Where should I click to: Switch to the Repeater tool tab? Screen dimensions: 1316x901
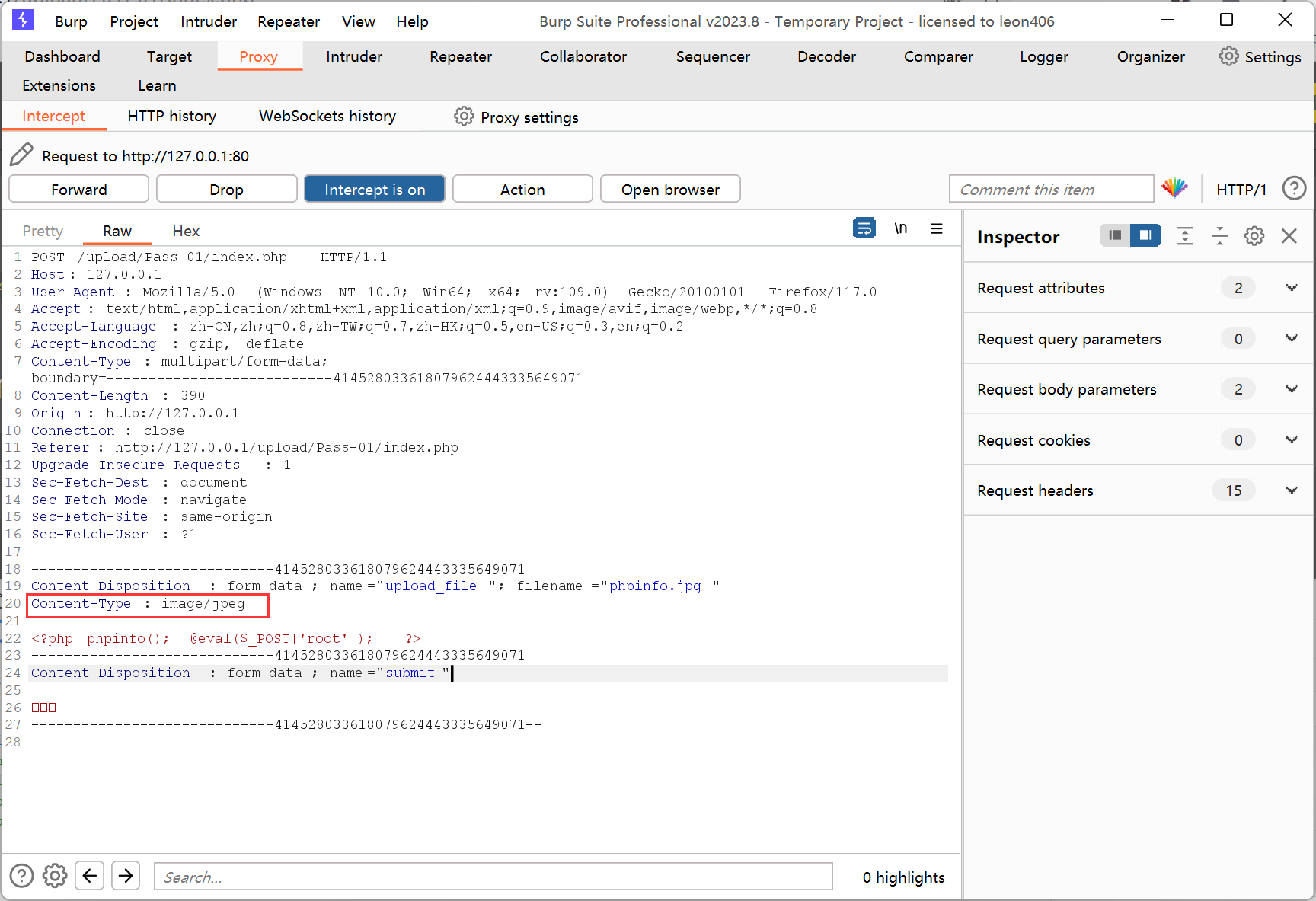[x=461, y=56]
